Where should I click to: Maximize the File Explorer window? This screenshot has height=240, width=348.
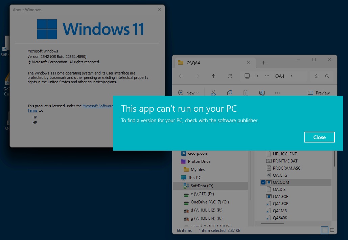pos(314,60)
